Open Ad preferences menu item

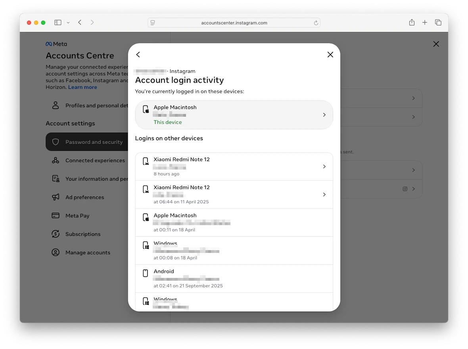pos(87,197)
